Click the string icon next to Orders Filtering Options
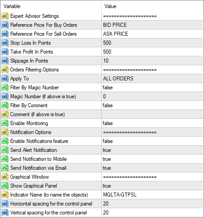 pyautogui.click(x=5, y=70)
